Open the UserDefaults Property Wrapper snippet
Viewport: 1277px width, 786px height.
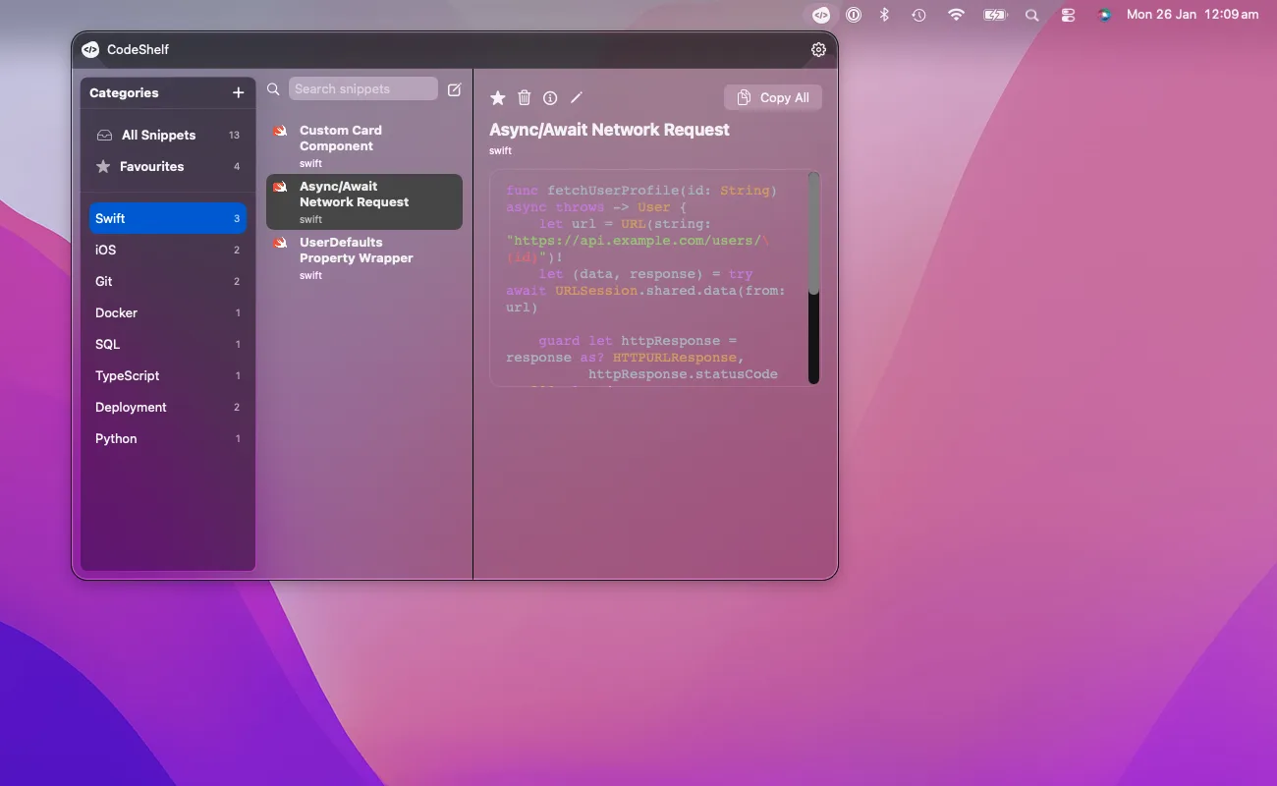coord(364,257)
